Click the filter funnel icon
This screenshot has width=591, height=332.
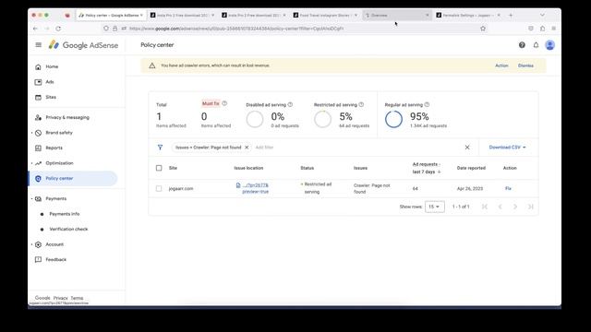point(160,148)
